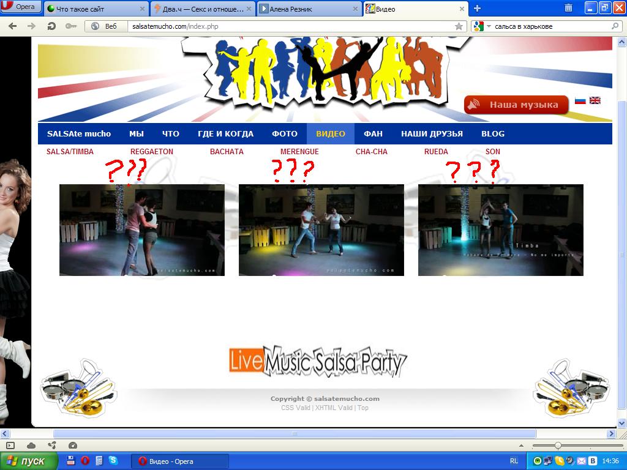Click the vertical scrollbar up arrow

tap(622, 42)
